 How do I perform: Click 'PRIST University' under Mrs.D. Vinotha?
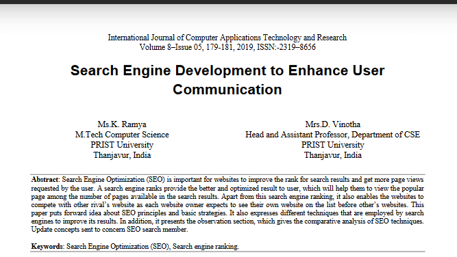click(333, 145)
